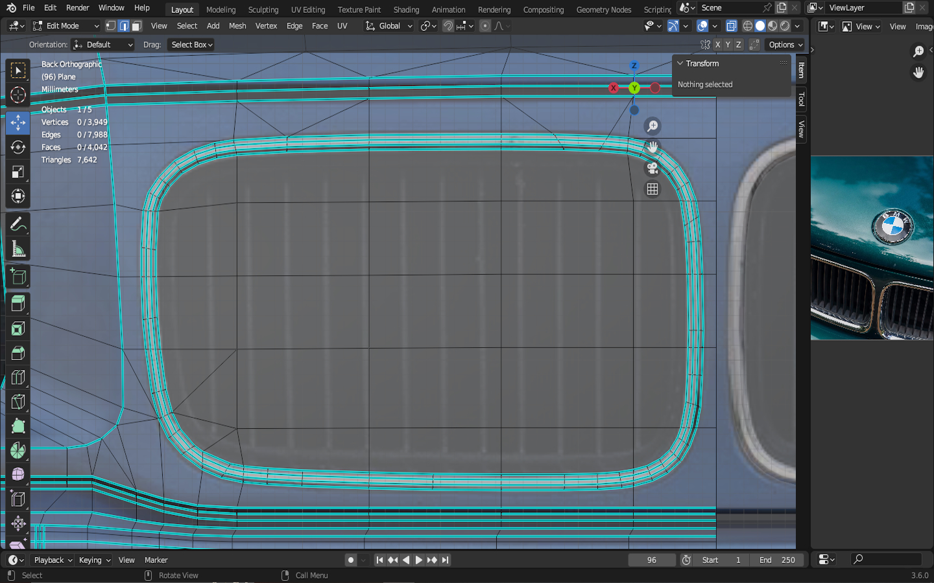Choose the Extrude Region tool
Screen dimensions: 934x583
click(18, 304)
